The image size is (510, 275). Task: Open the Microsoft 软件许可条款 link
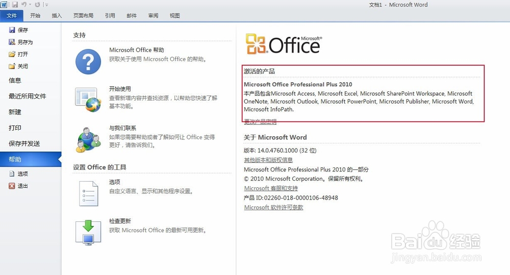(x=273, y=207)
